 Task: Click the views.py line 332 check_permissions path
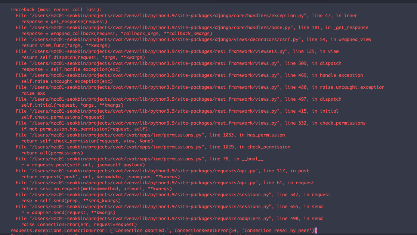coord(191,123)
